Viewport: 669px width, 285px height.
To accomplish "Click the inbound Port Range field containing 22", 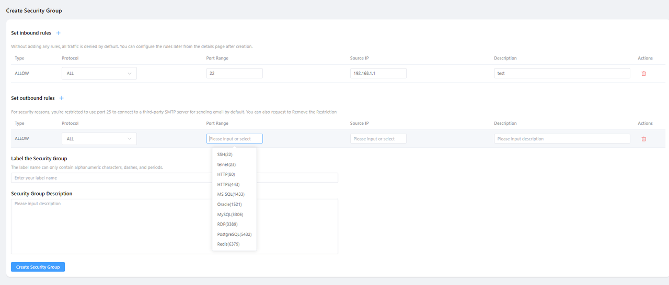I will point(234,74).
